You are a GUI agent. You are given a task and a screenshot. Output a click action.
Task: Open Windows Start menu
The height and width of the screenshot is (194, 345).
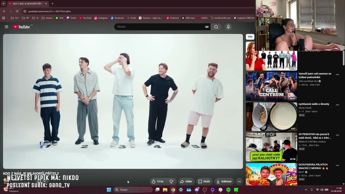click(109, 190)
